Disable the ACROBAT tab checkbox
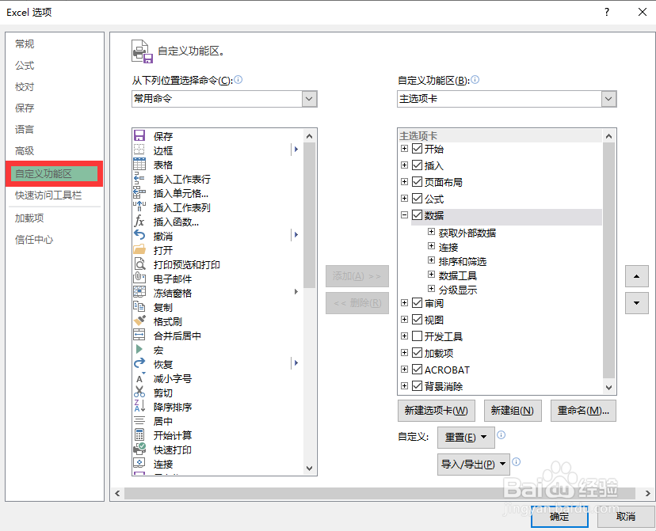 point(415,369)
